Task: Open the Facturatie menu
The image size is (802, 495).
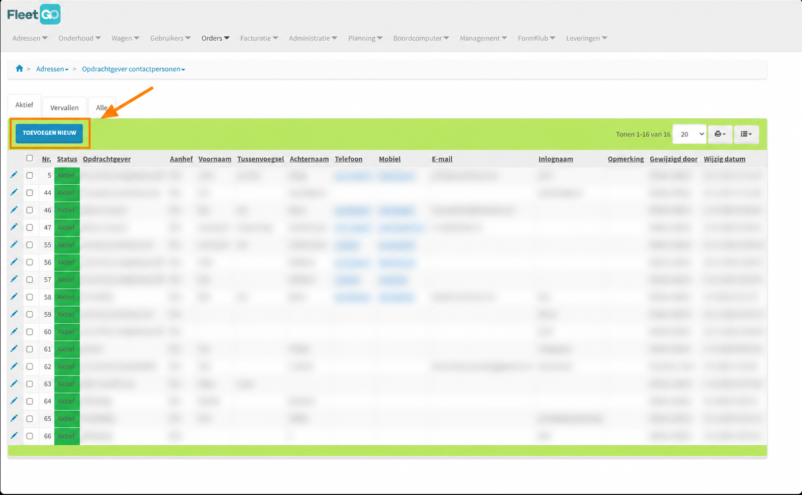Action: coord(259,38)
